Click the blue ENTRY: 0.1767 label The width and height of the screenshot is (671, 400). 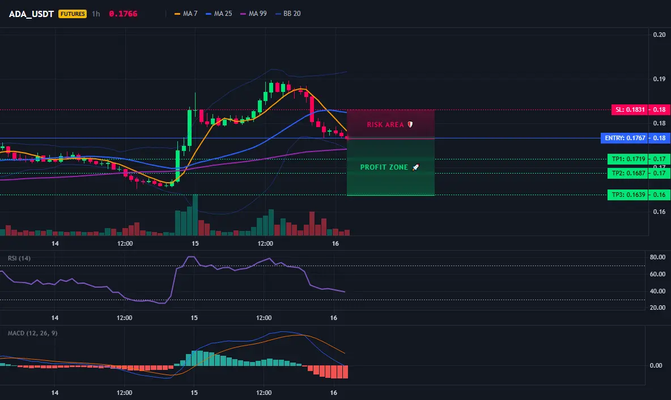click(x=625, y=138)
